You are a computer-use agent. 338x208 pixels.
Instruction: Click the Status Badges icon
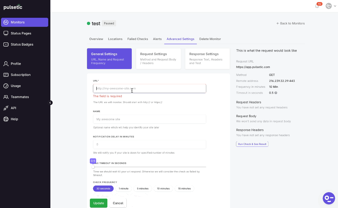click(6, 44)
